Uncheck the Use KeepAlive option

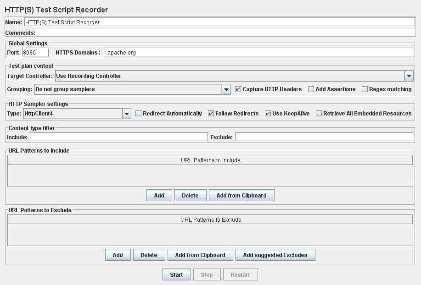[x=268, y=114]
